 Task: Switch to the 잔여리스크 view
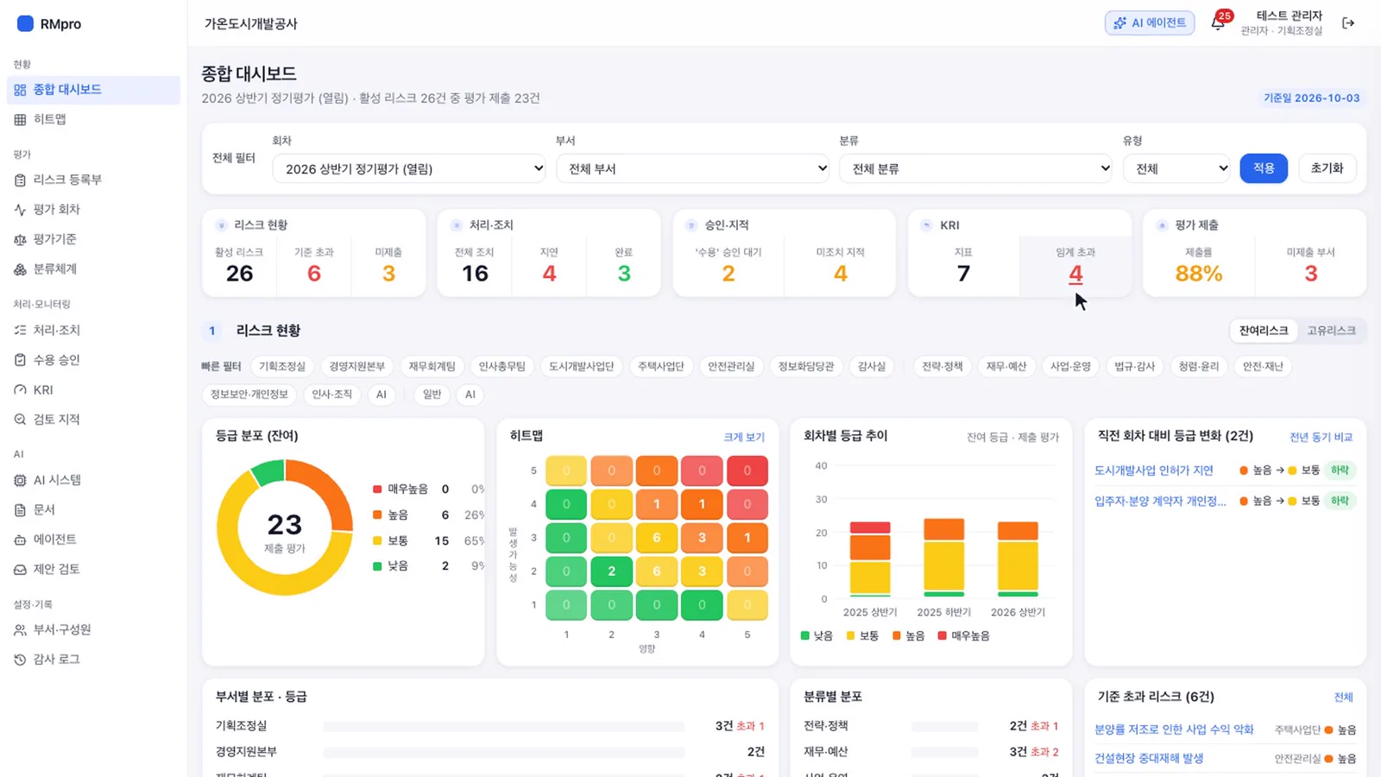tap(1264, 331)
